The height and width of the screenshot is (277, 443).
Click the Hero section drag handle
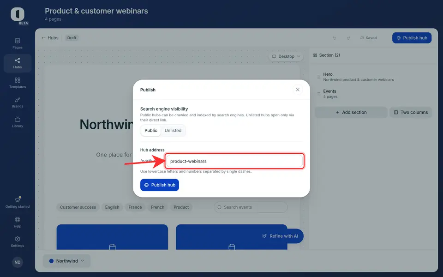click(x=319, y=77)
